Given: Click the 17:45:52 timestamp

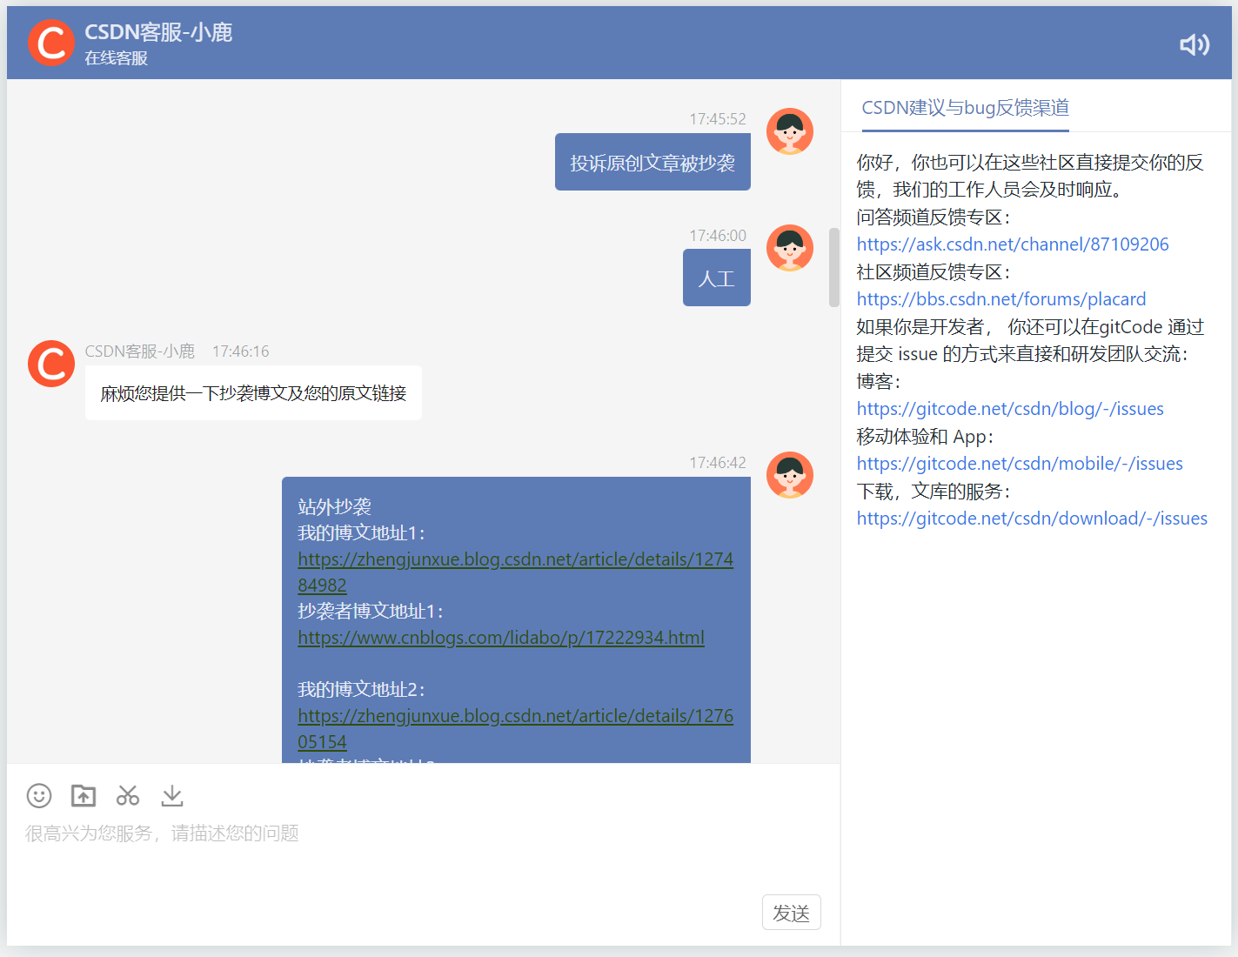Looking at the screenshot, I should (718, 119).
